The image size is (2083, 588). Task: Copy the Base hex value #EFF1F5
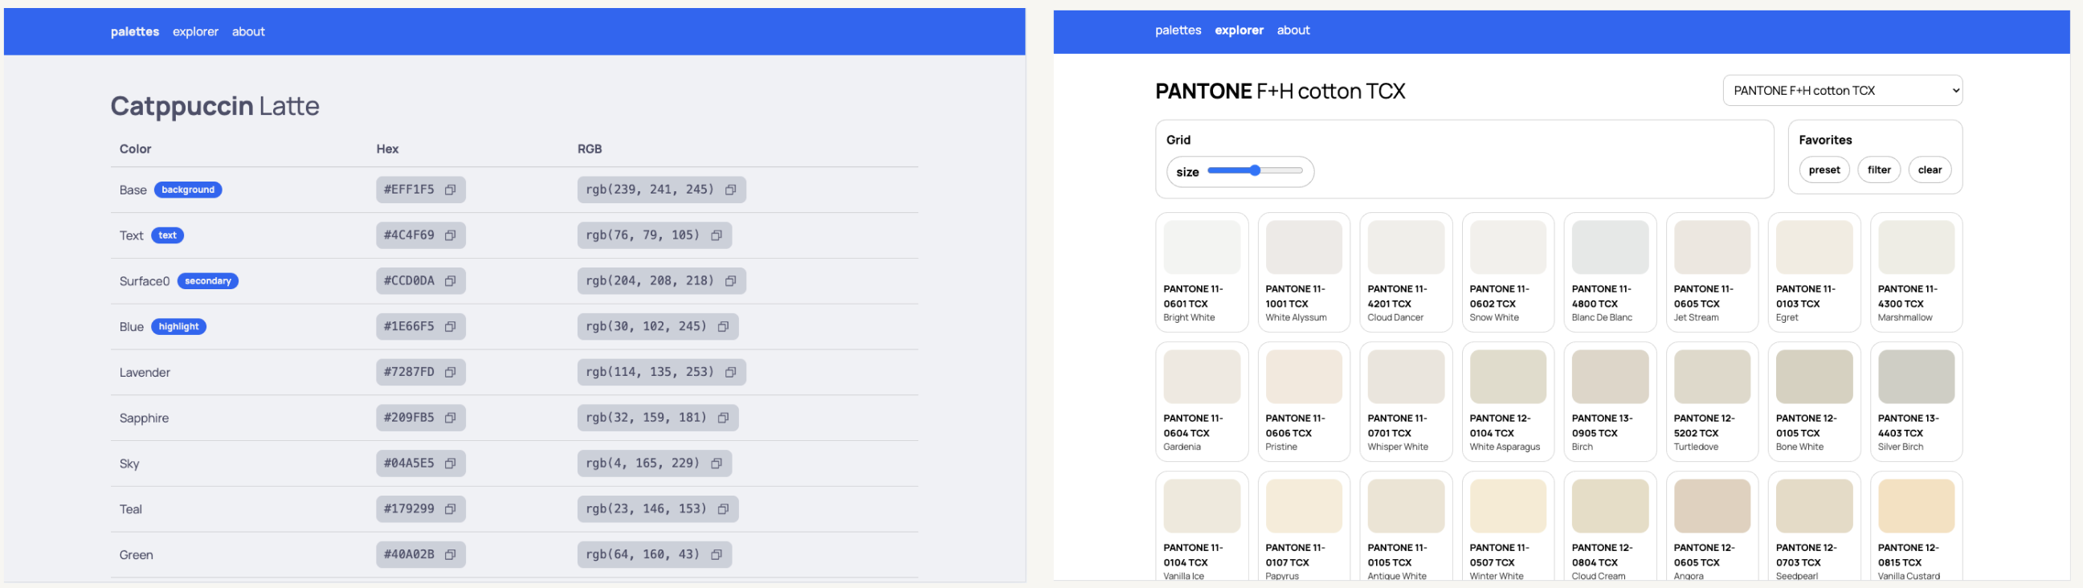pos(451,190)
